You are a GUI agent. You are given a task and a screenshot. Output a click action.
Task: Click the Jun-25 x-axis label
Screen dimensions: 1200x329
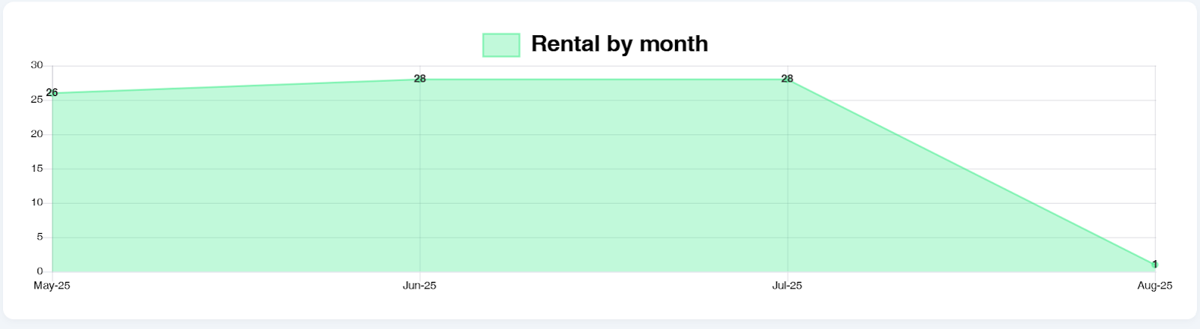[420, 286]
